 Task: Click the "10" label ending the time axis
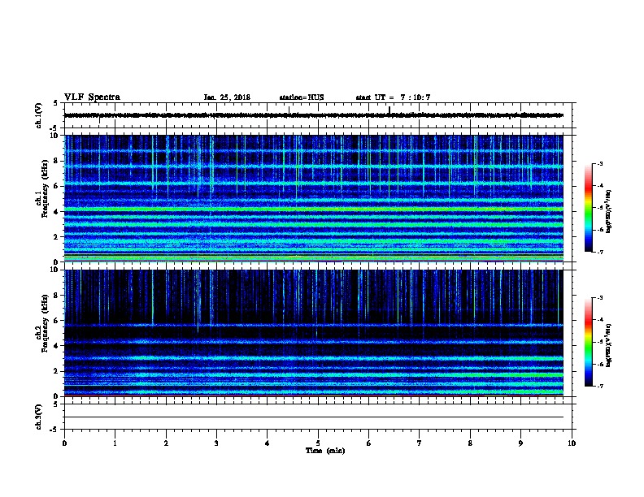(x=572, y=443)
